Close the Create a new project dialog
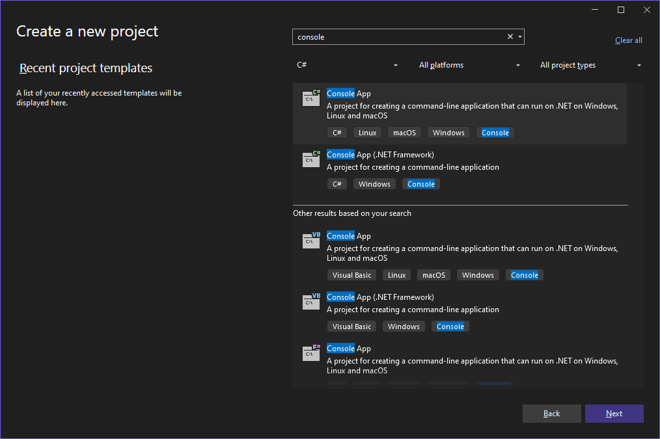Image resolution: width=660 pixels, height=439 pixels. point(647,10)
